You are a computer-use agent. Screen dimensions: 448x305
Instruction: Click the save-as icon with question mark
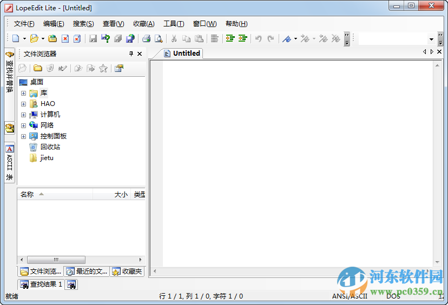click(x=106, y=38)
